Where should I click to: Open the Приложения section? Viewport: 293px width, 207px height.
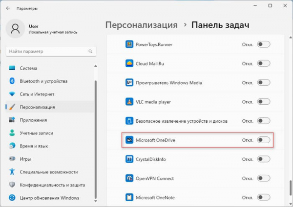click(49, 120)
